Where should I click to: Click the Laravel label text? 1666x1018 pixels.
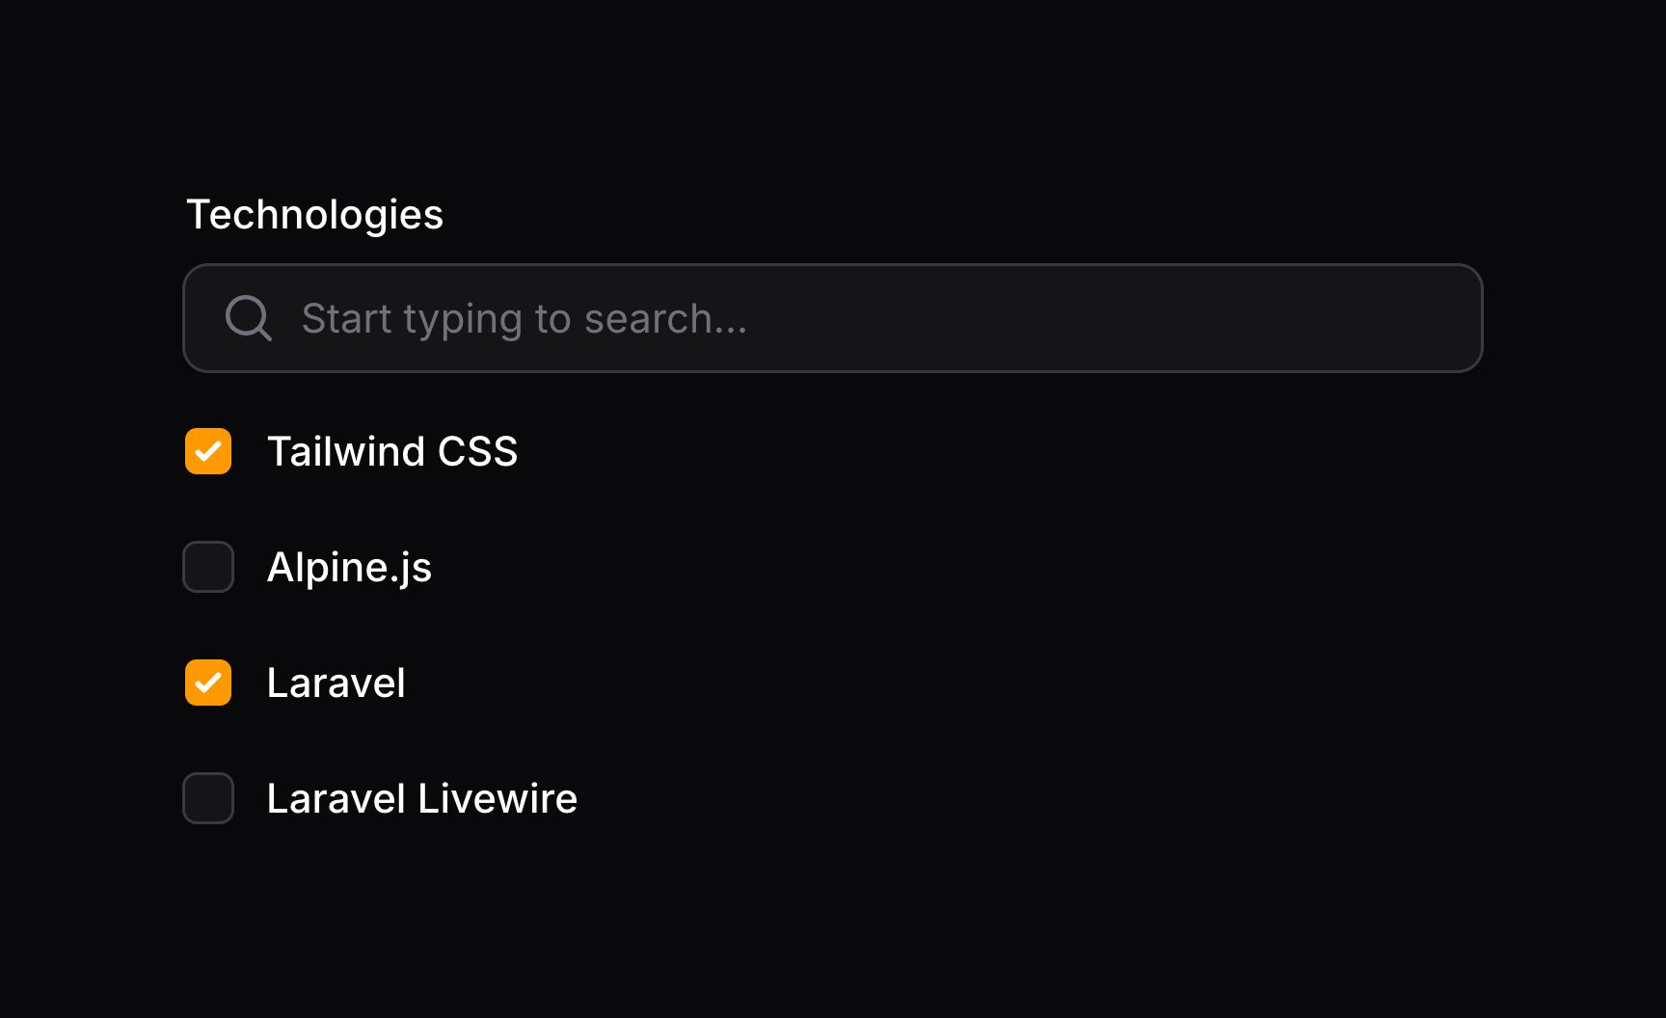tap(336, 683)
